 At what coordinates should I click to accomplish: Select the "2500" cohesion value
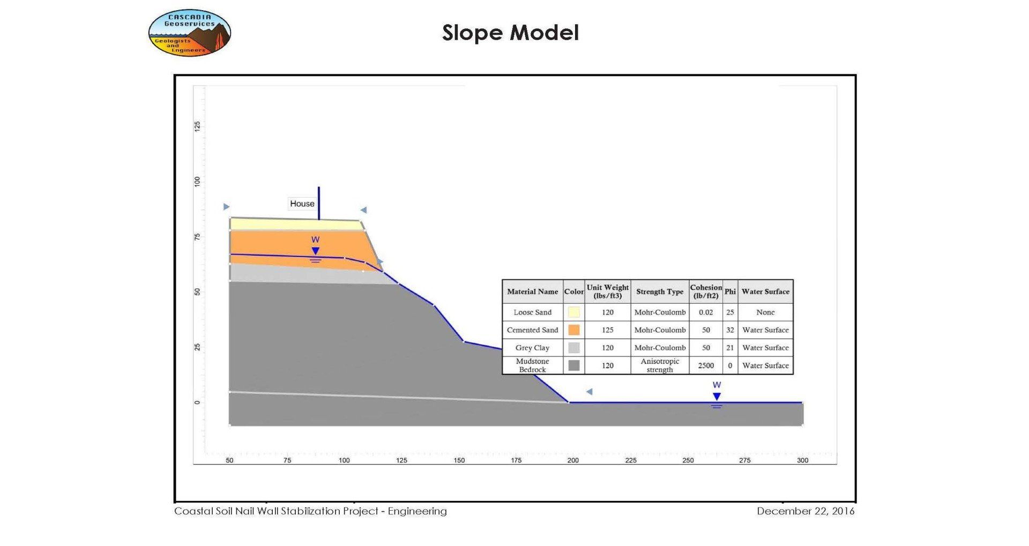[x=706, y=365]
